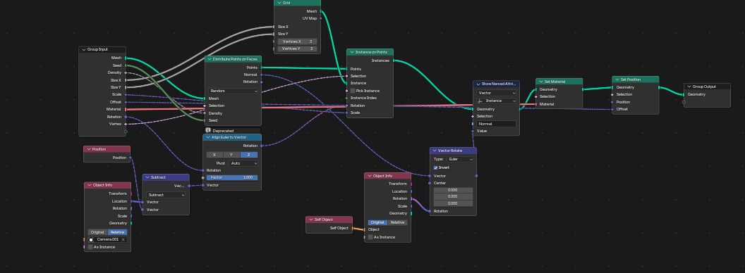Open the Euler rotation type dropdown
The height and width of the screenshot is (273, 745).
click(x=460, y=160)
